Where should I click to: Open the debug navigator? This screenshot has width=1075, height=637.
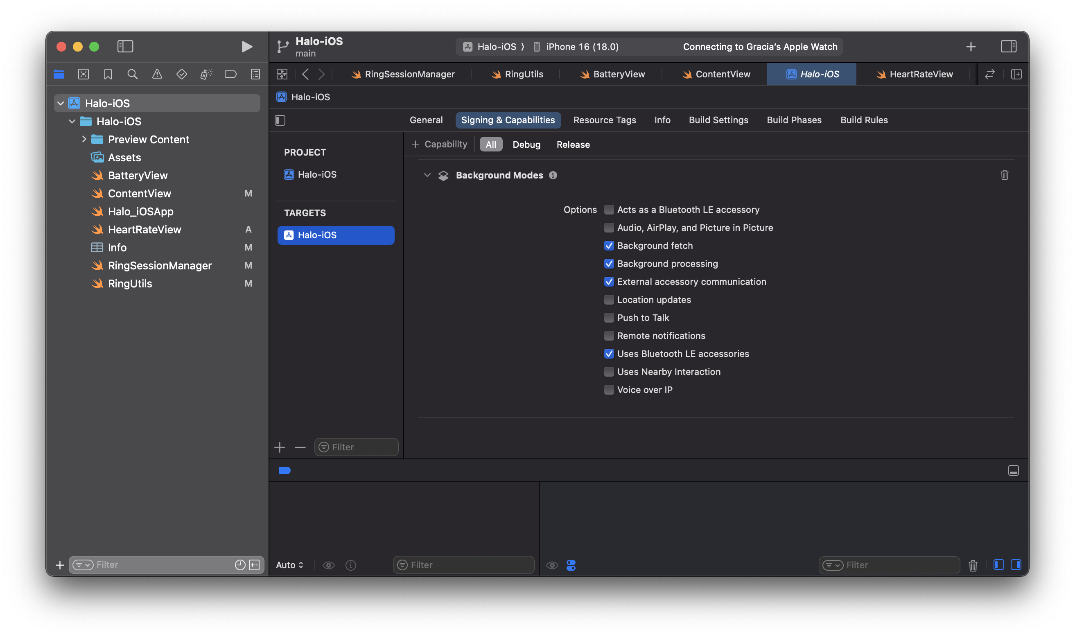(x=206, y=74)
